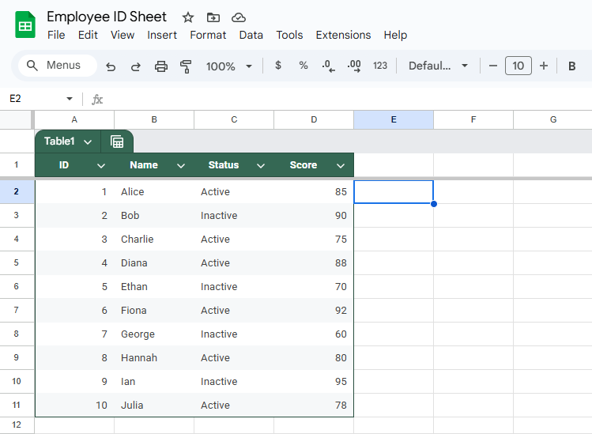
Task: Select column F header
Action: click(x=473, y=119)
